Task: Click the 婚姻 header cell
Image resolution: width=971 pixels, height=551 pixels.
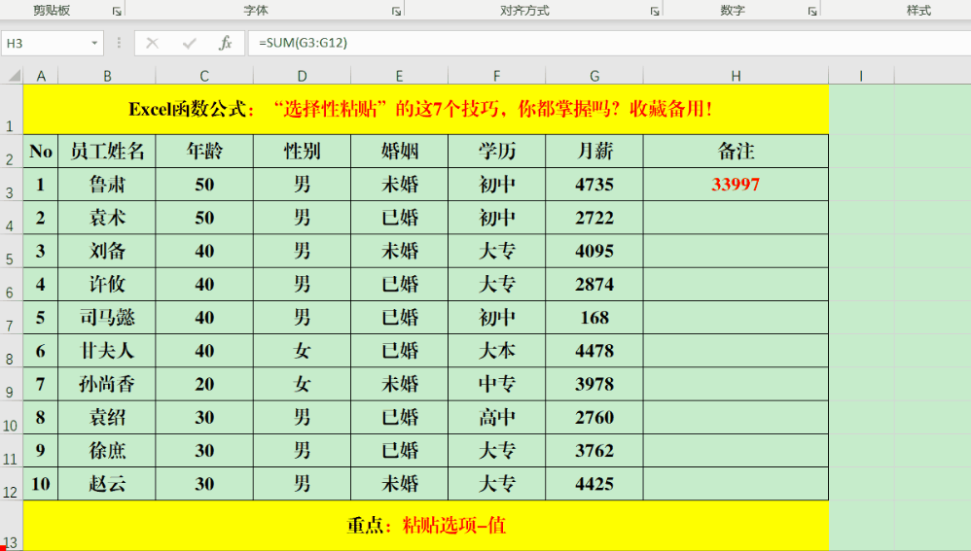Action: coord(400,152)
